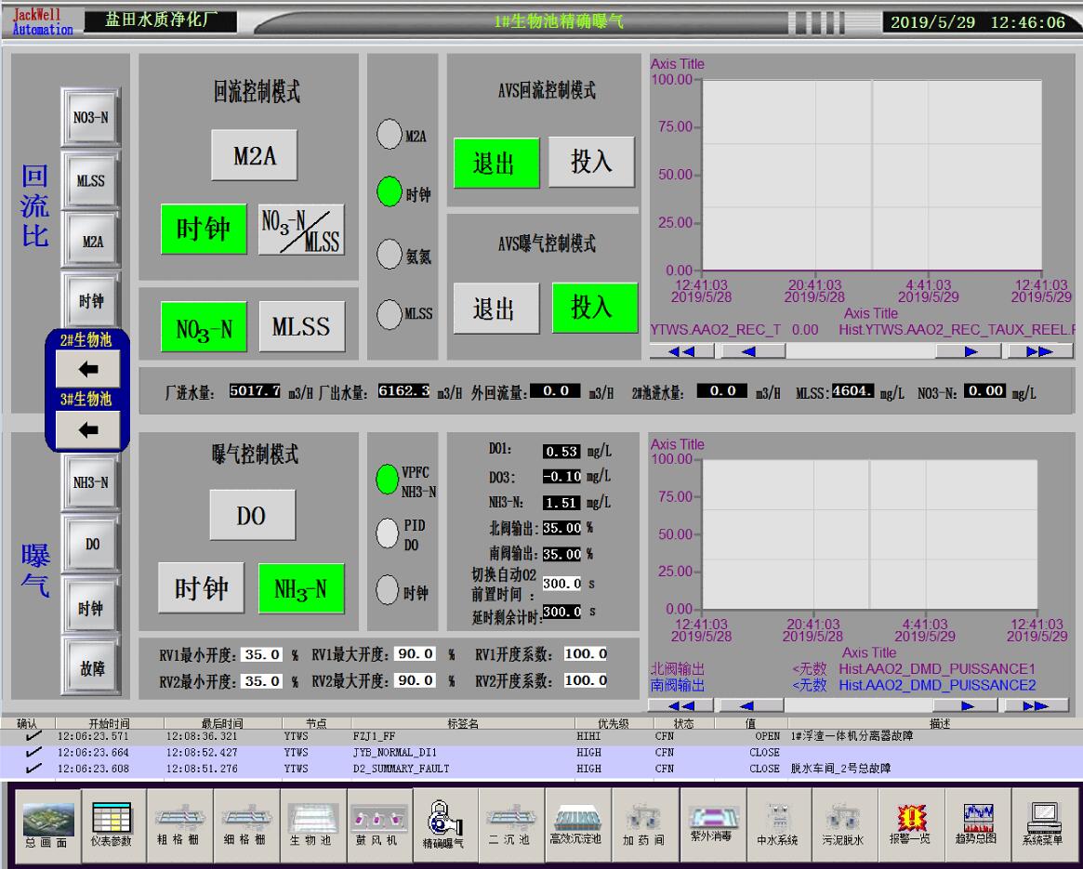Viewport: 1083px width, 869px height.
Task: Edit 切换自动O2前置时间 value field
Action: pyautogui.click(x=561, y=583)
